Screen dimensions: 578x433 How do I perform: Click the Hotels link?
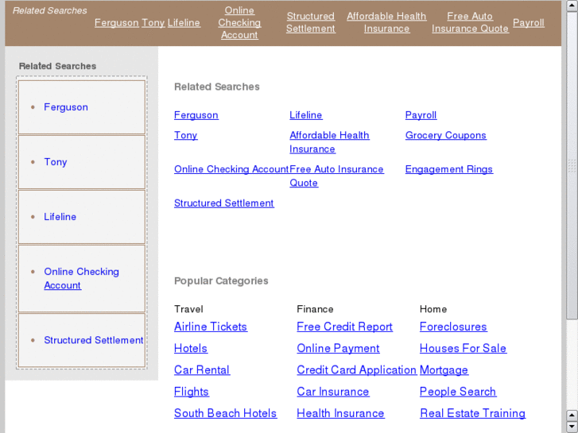click(x=191, y=349)
